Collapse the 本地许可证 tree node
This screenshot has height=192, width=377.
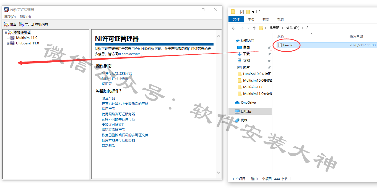6,33
